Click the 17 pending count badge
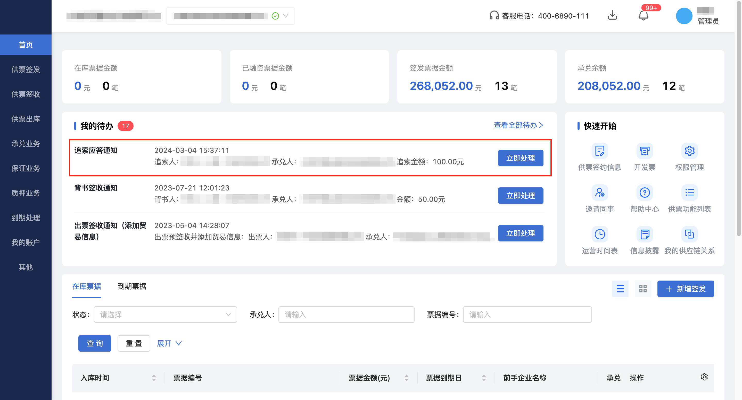Image resolution: width=742 pixels, height=400 pixels. click(x=125, y=126)
